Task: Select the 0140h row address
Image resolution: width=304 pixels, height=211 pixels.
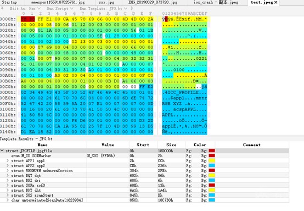Action: (8, 132)
